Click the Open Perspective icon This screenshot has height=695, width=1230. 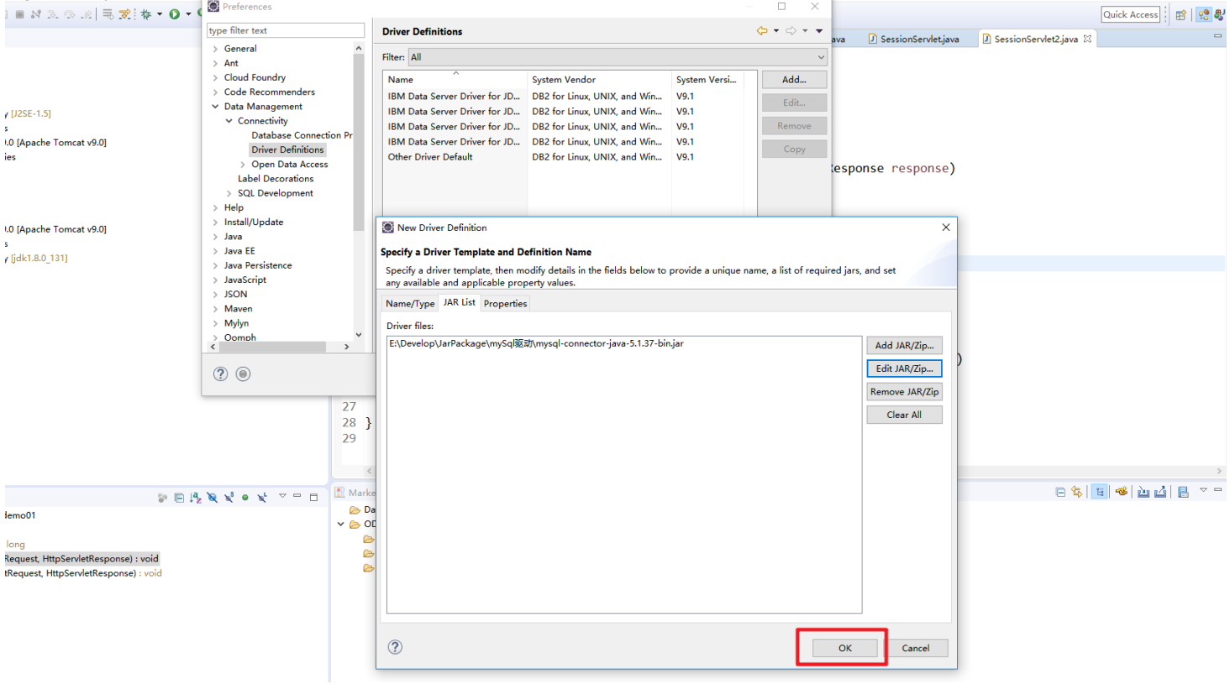tap(1180, 14)
